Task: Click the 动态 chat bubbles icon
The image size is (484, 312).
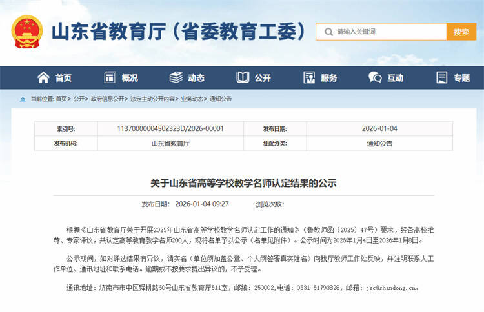Action: pyautogui.click(x=176, y=77)
